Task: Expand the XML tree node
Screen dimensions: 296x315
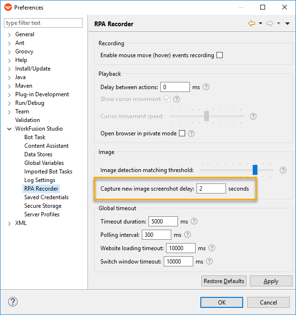Action: point(9,224)
